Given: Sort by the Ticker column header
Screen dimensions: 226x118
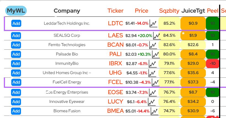Looking at the screenshot, I should [115, 11].
